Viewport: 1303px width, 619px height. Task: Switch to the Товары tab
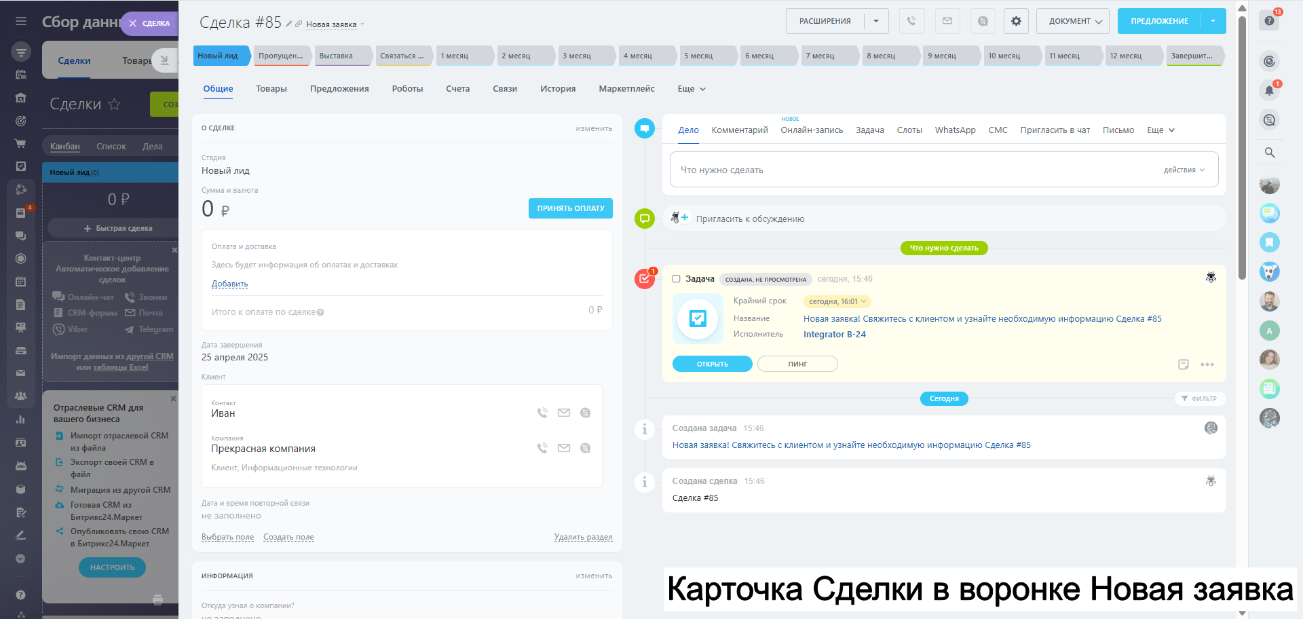tap(271, 89)
